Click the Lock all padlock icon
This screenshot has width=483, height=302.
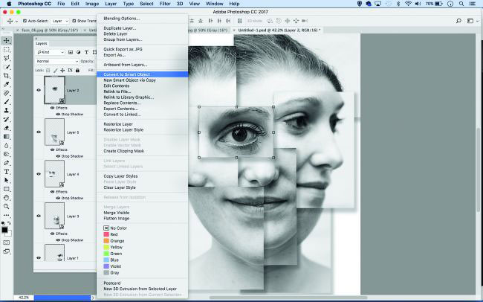pyautogui.click(x=77, y=71)
